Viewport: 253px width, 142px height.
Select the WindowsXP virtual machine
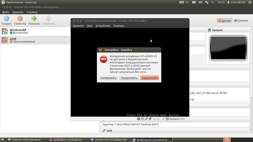35,31
